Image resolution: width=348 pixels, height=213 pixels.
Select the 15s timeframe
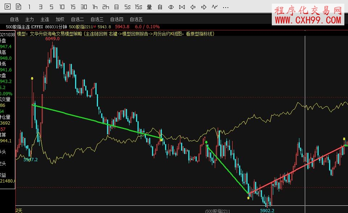click(138, 7)
